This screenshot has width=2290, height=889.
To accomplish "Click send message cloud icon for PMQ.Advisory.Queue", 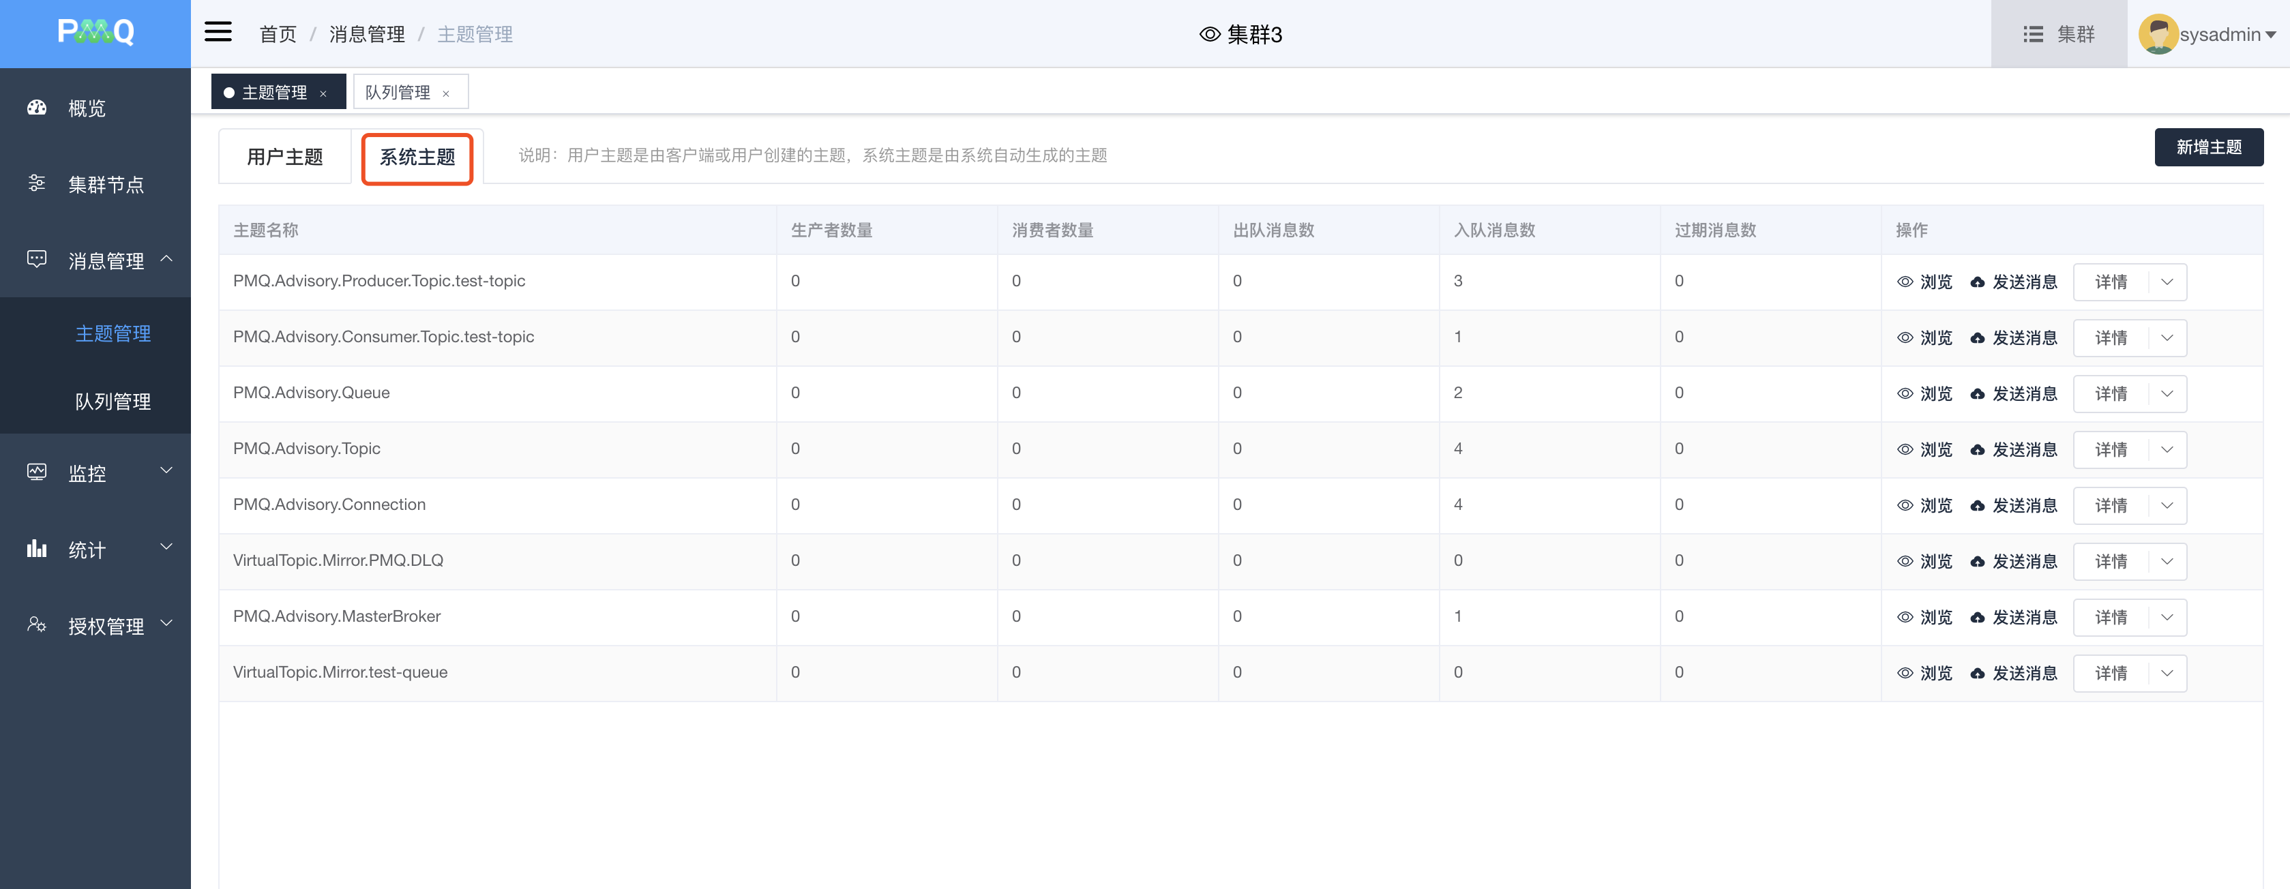I will click(x=1976, y=395).
